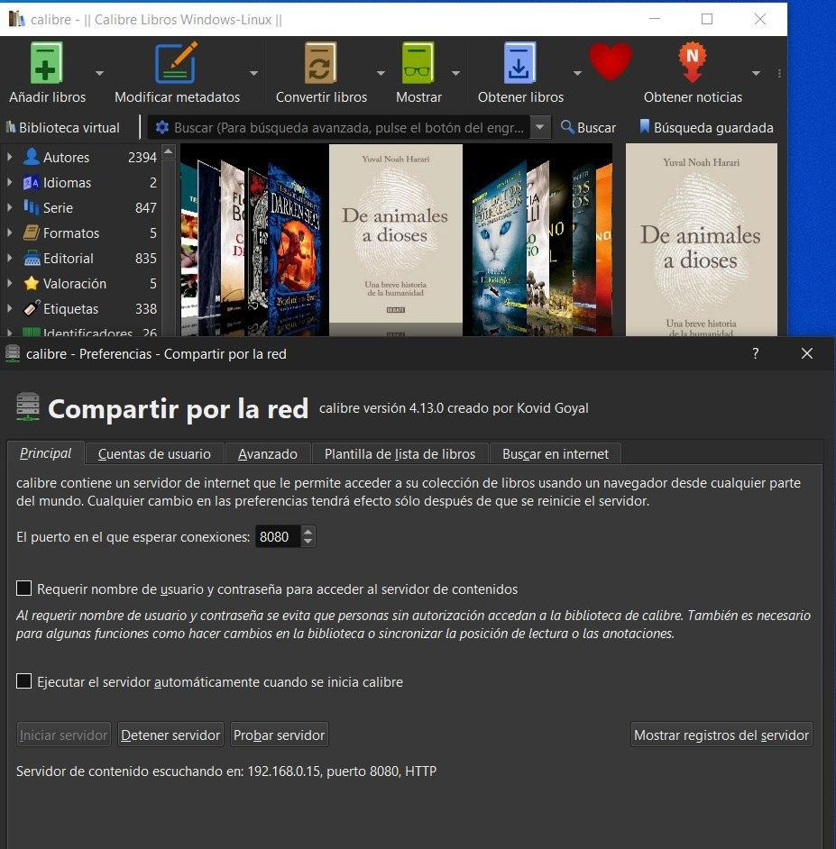Click the Obtener noticias icon
The height and width of the screenshot is (849, 836).
pyautogui.click(x=692, y=61)
